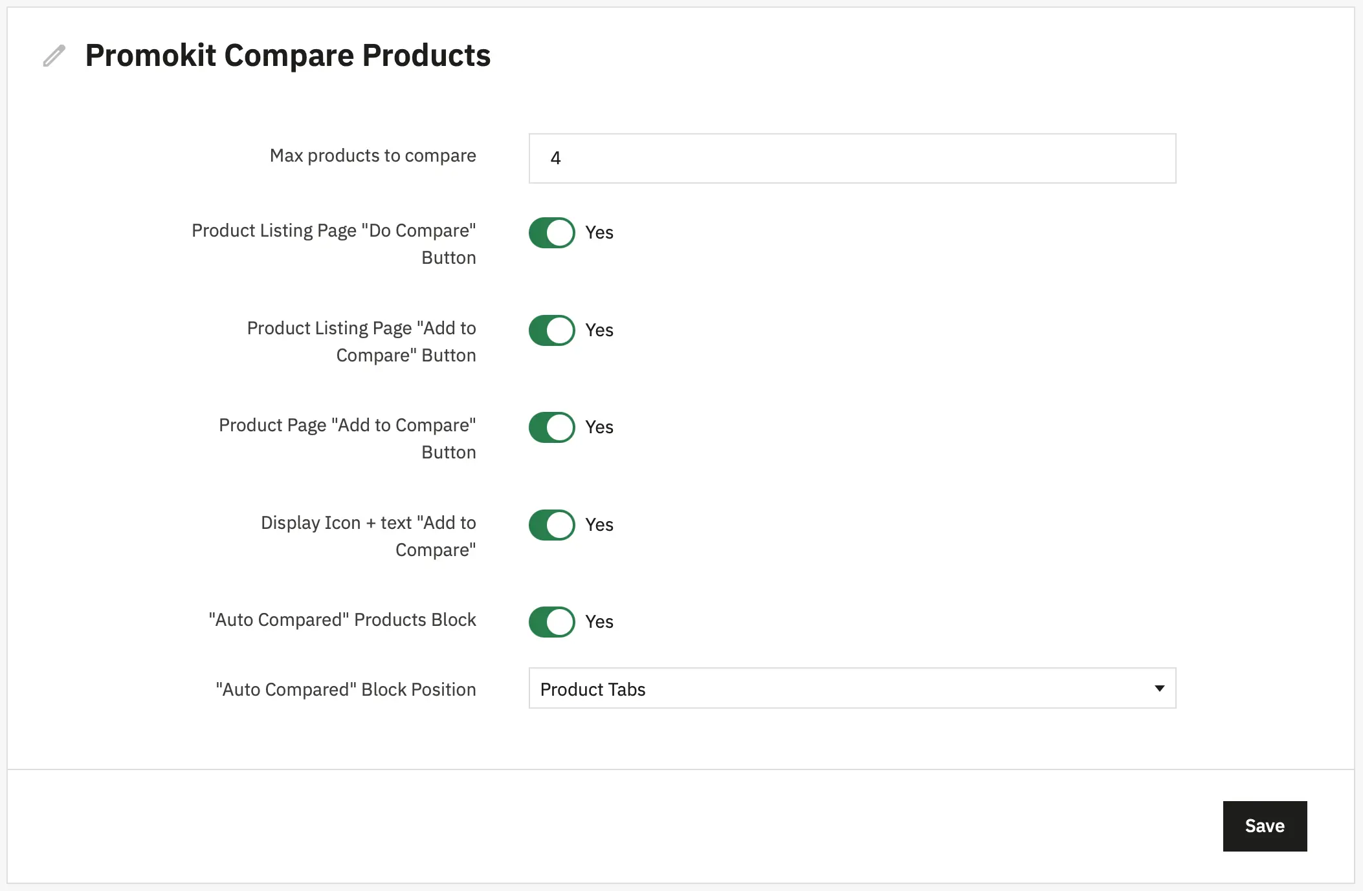The height and width of the screenshot is (891, 1363).
Task: Toggle Product Listing Page "Do Compare" Button switch
Action: 551,233
